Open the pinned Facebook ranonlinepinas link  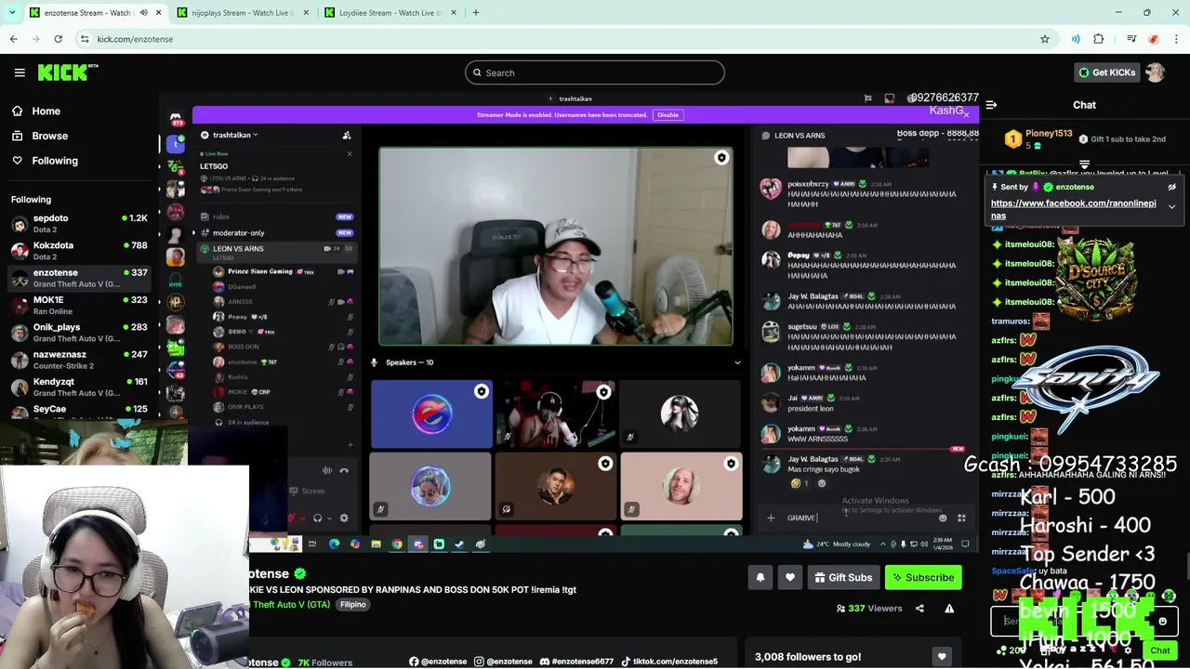1074,209
